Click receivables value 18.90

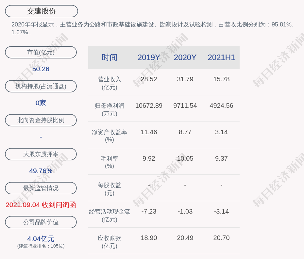pos(149,238)
